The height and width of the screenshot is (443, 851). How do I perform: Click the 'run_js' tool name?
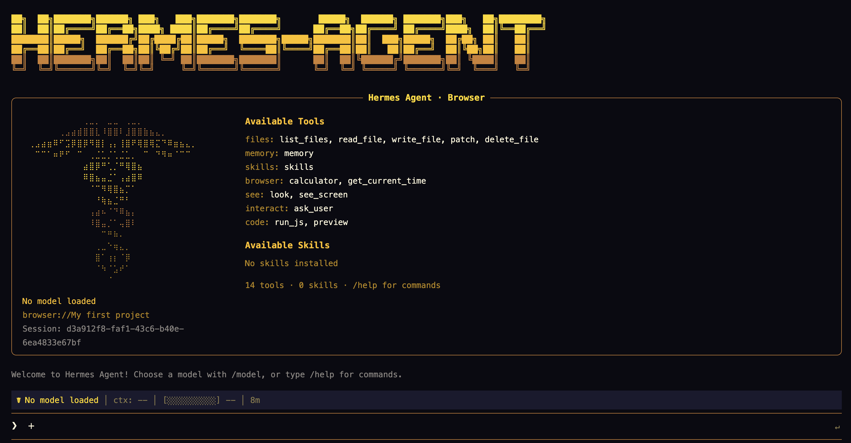(289, 222)
